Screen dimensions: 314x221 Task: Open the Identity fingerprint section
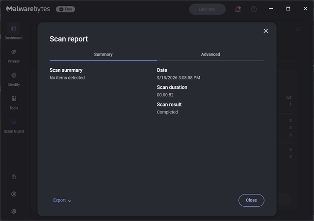pyautogui.click(x=14, y=79)
